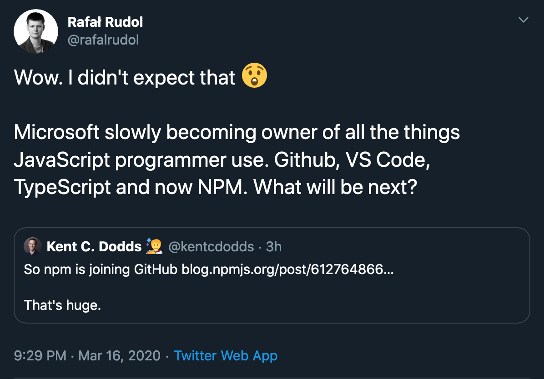Open the tweet options chevron menu
544x379 pixels.
point(523,20)
